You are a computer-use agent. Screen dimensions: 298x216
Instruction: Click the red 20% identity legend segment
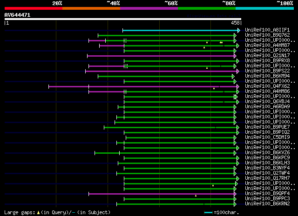click(x=34, y=8)
